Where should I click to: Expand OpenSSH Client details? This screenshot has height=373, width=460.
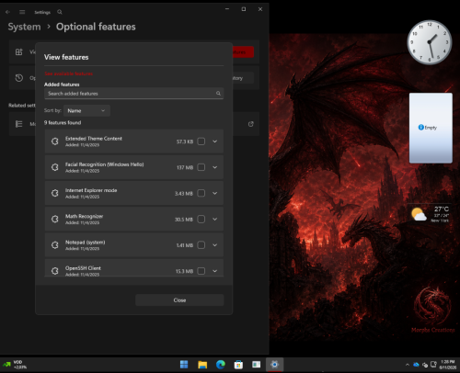215,271
